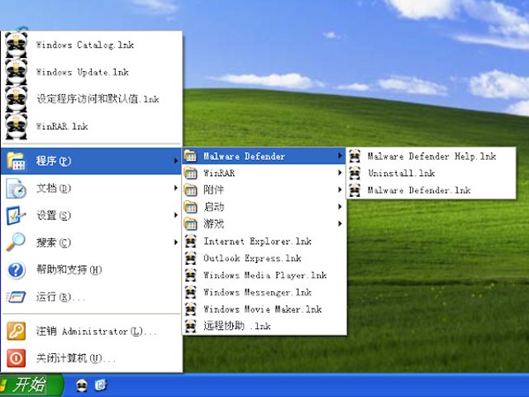Expand the 文档 submenu arrow
Viewport: 529px width, 397px height.
tap(175, 188)
